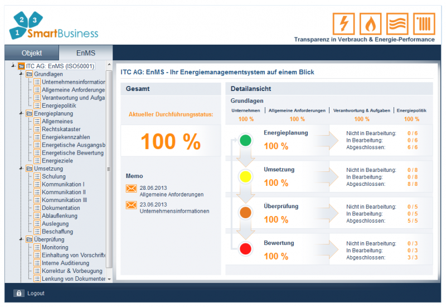
Task: Select Korrektur & Vorbeugung tree item
Action: [72, 271]
